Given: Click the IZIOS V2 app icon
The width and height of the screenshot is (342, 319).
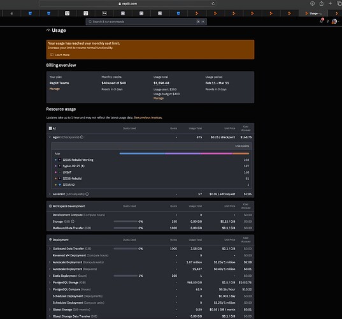Looking at the screenshot, I should tap(60, 184).
